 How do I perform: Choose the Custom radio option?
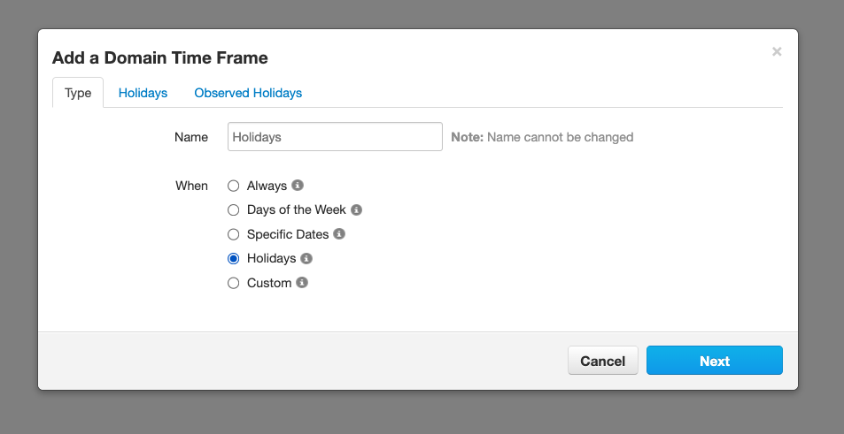click(233, 283)
